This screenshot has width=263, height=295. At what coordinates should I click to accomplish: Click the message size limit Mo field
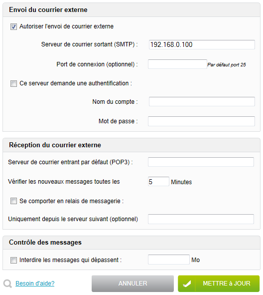(168, 260)
